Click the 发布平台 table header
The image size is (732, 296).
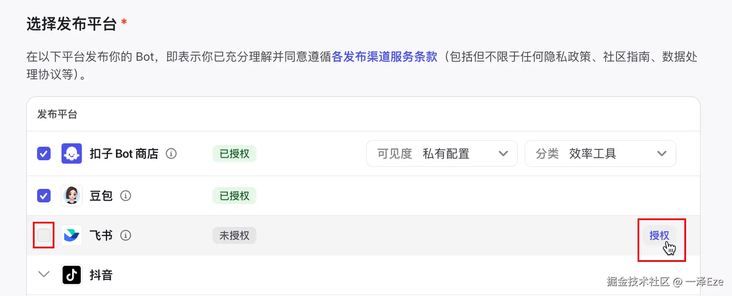(57, 114)
